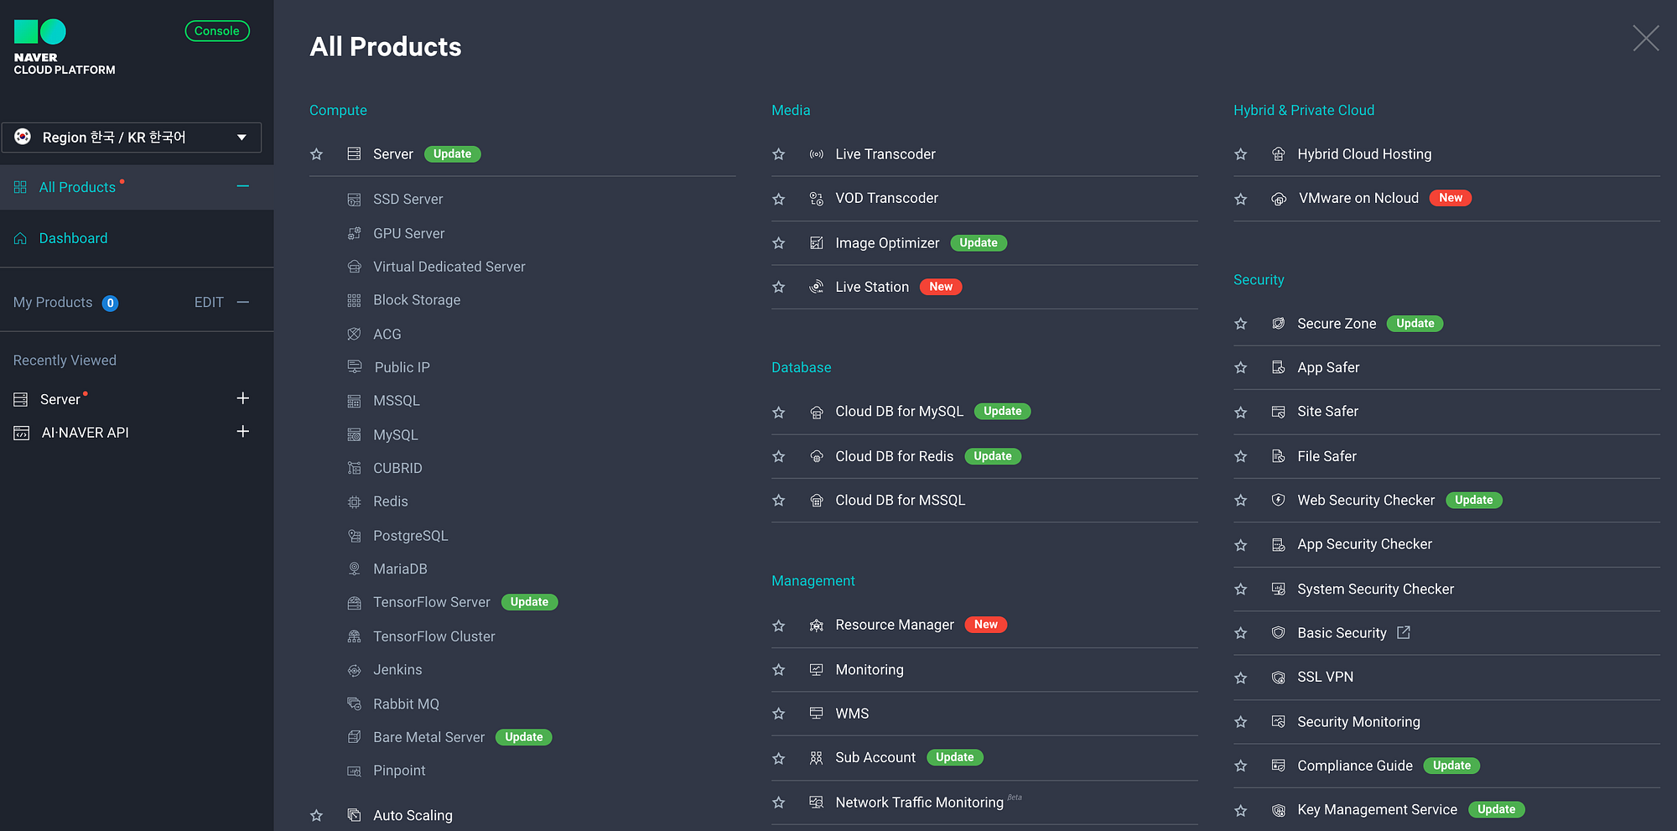Viewport: 1677px width, 831px height.
Task: Click EDIT next to My Products
Action: pyautogui.click(x=209, y=302)
